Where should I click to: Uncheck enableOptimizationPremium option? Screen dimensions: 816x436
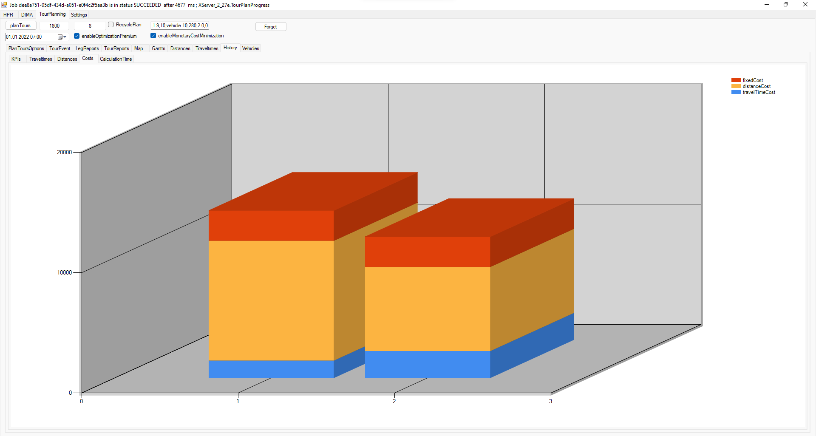(77, 36)
